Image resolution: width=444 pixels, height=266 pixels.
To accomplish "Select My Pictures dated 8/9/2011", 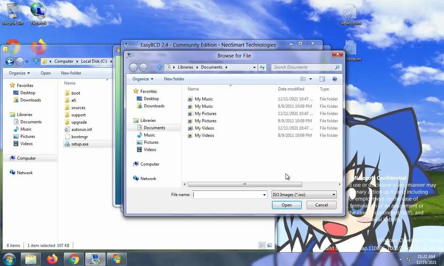I will pos(205,121).
